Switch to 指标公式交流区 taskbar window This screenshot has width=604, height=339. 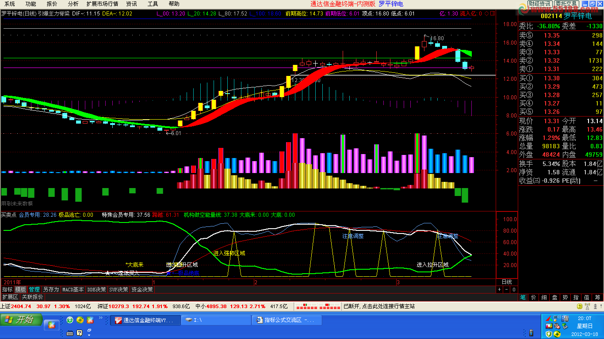tap(287, 320)
